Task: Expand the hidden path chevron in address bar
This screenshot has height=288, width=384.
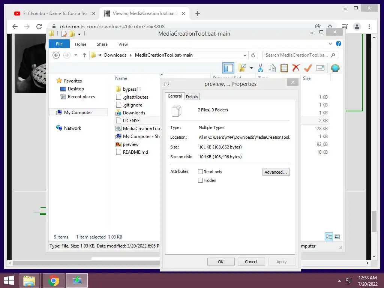Action: click(x=100, y=55)
